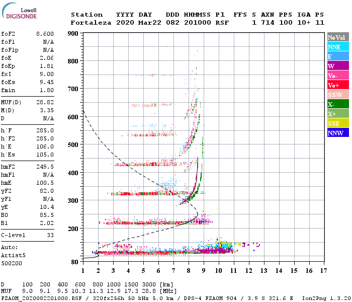This screenshot has height=302, width=352.
Task: Click the hmF1 N/A value
Action: [48, 175]
